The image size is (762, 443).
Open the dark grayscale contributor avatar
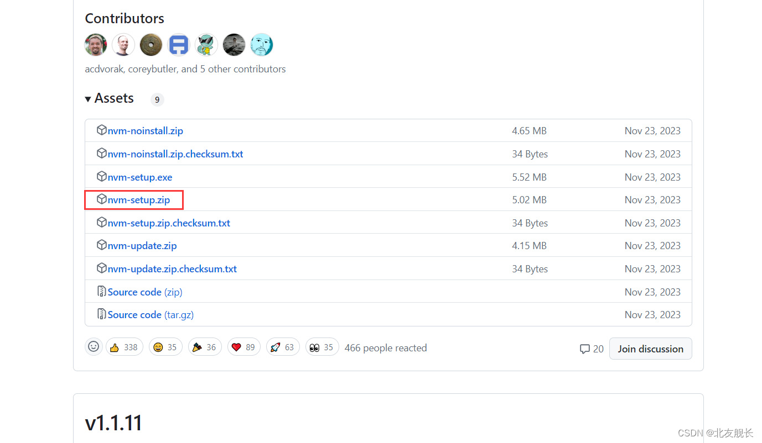point(234,45)
